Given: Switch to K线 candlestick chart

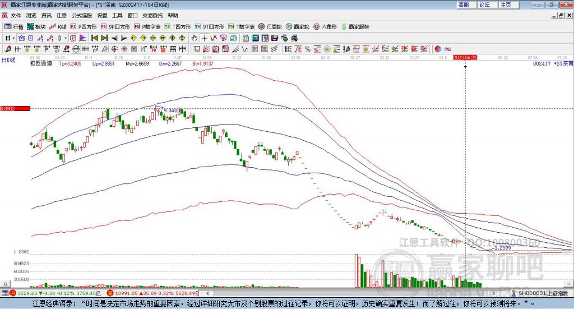Looking at the screenshot, I should pos(58,27).
